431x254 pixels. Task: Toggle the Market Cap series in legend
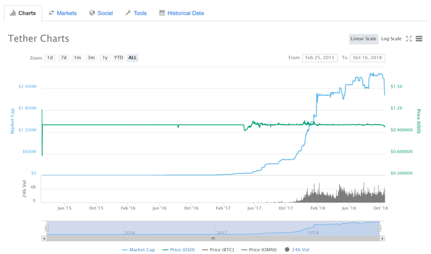(139, 249)
